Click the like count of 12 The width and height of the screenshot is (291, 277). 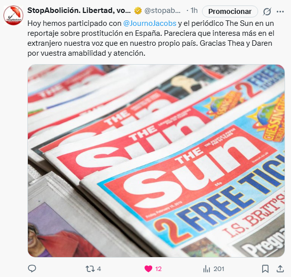[158, 269]
